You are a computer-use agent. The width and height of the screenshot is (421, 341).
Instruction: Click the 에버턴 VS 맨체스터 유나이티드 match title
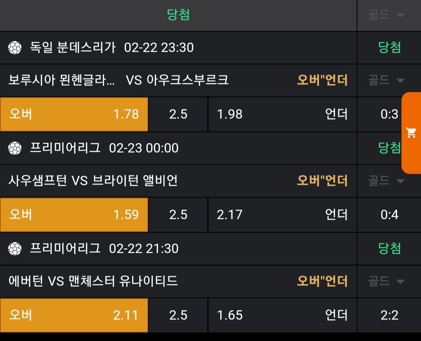tap(93, 281)
